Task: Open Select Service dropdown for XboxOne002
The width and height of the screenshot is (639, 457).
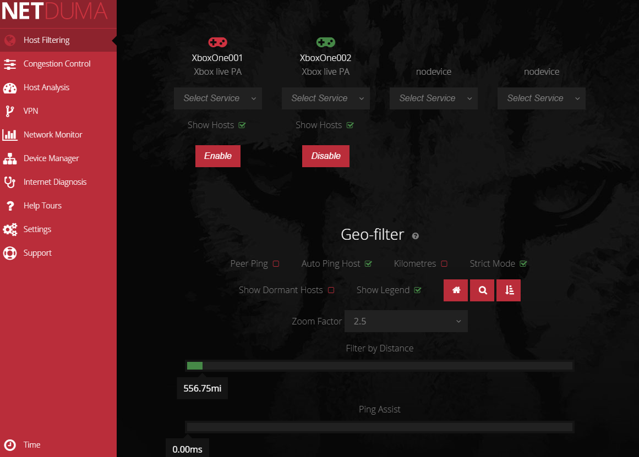Action: pos(326,98)
